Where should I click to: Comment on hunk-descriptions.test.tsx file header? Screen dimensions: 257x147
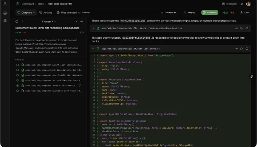pyautogui.click(x=247, y=28)
